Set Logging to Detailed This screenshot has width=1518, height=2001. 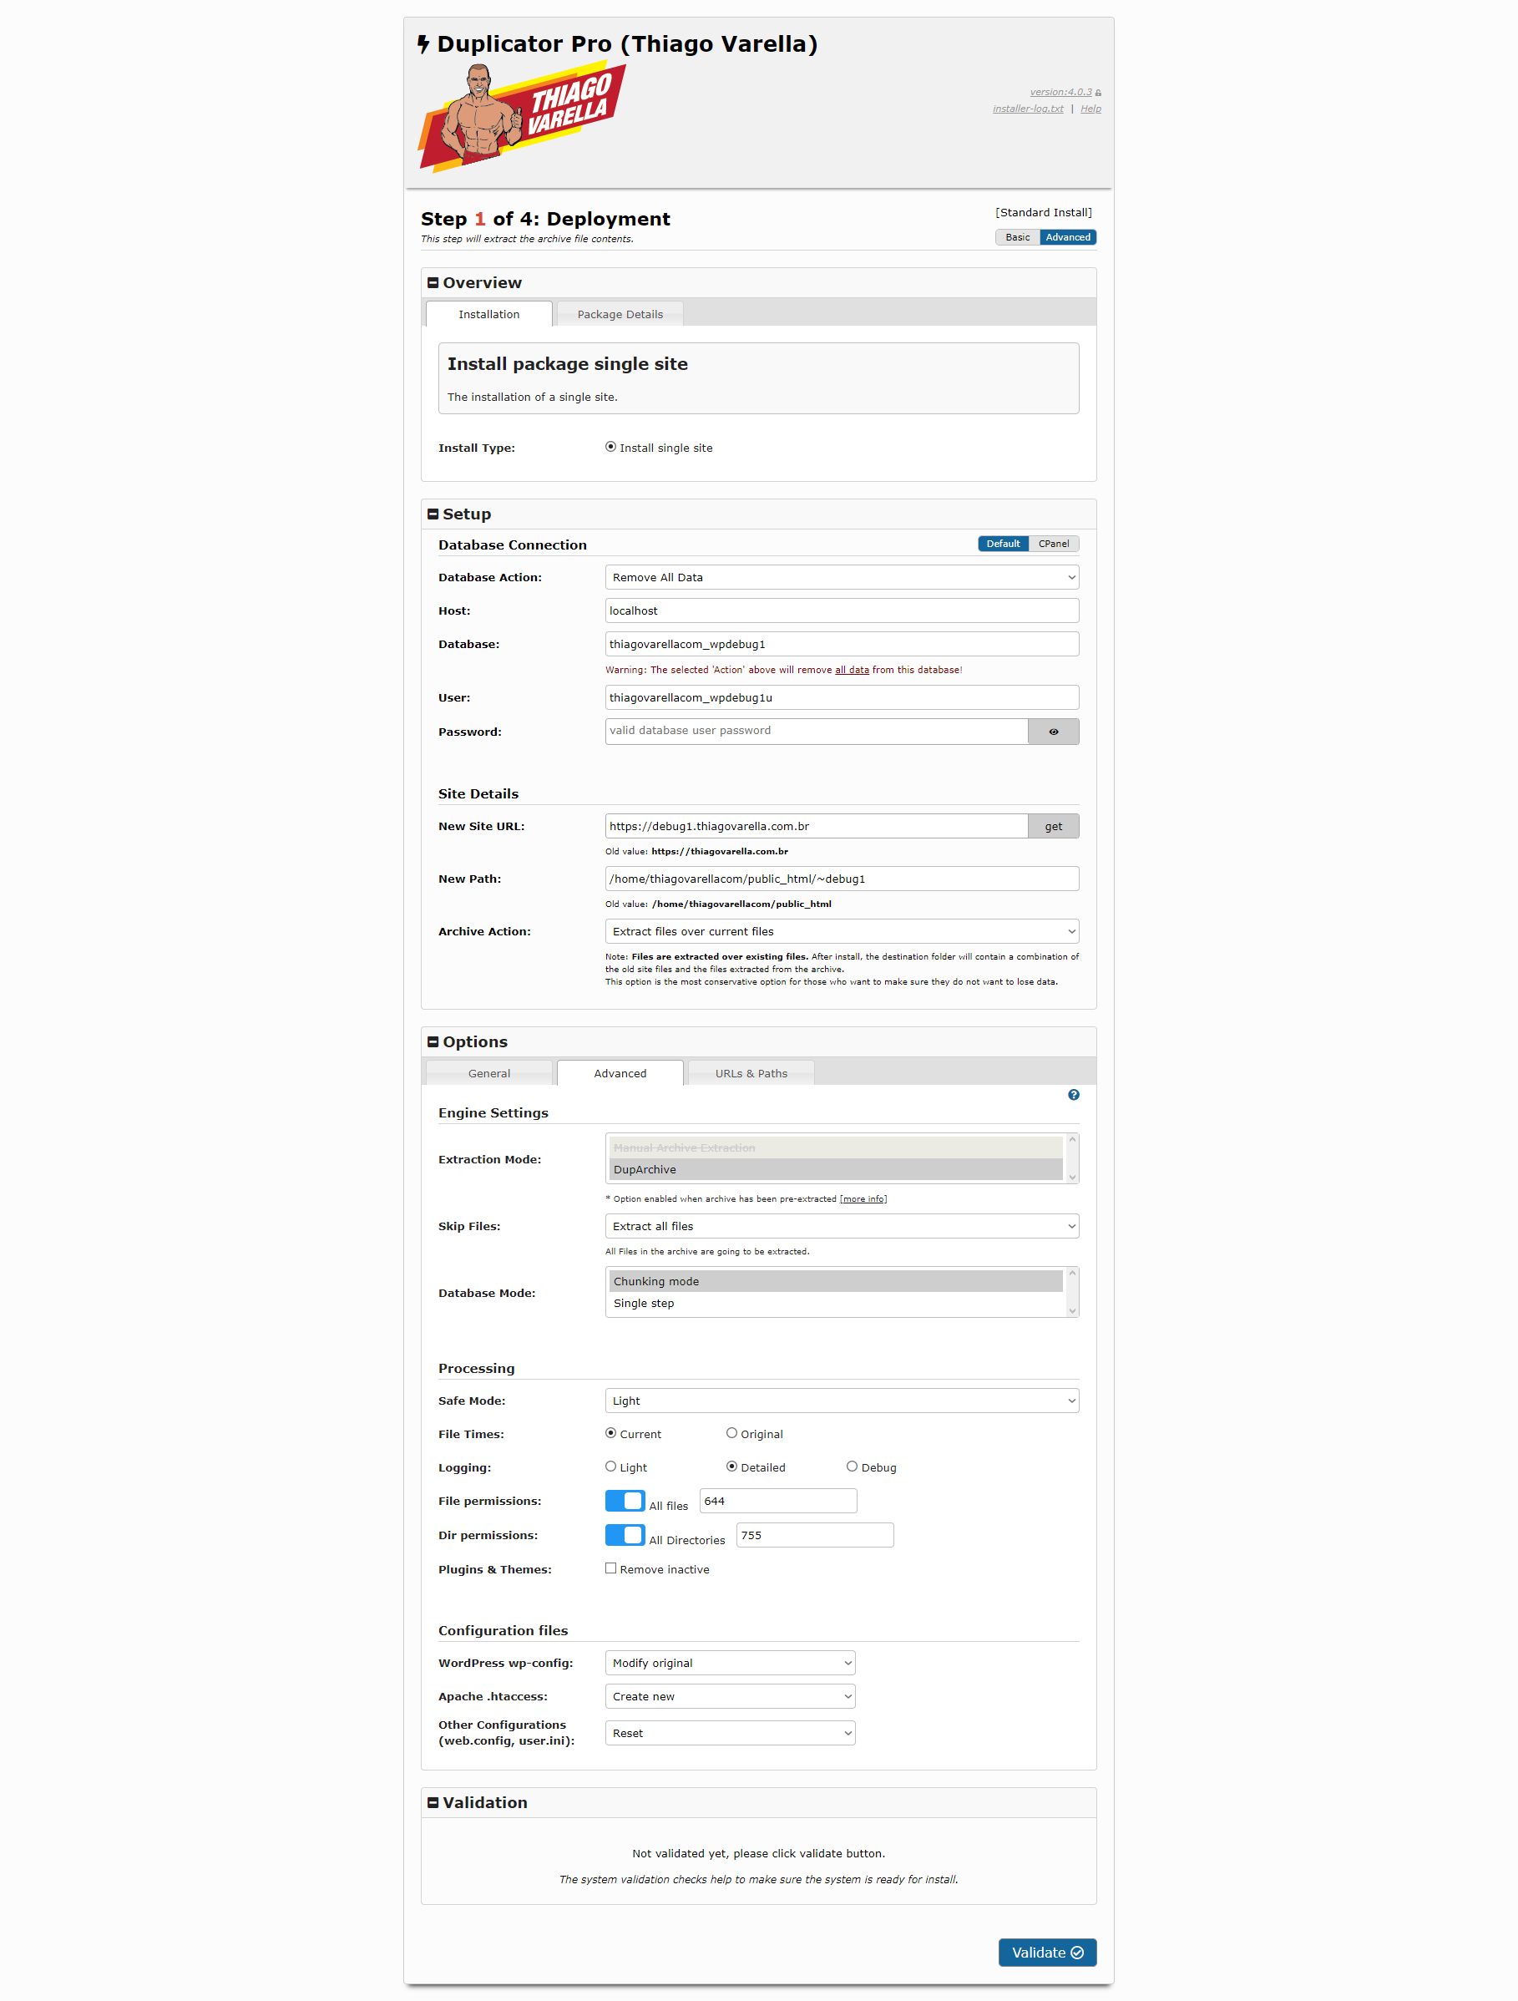731,1467
